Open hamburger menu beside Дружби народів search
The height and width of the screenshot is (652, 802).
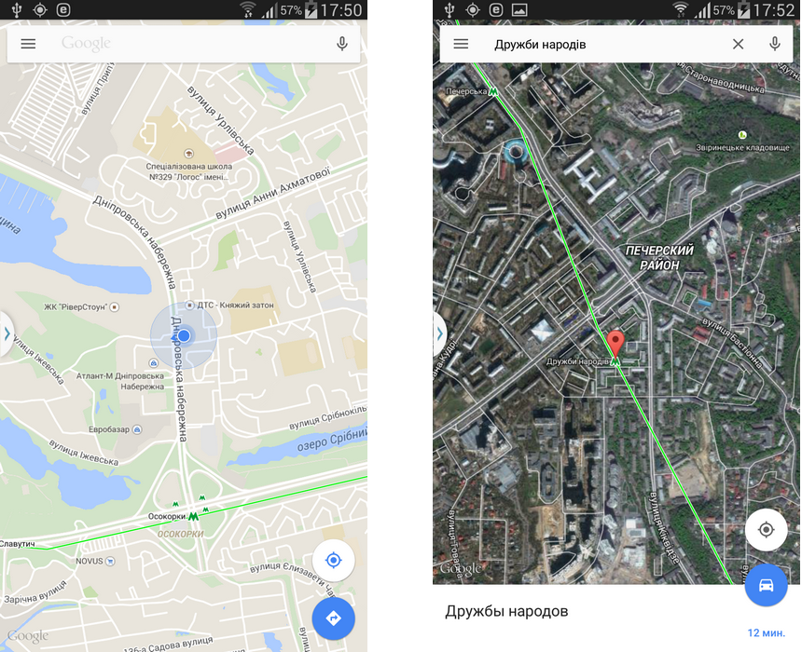[x=461, y=44]
